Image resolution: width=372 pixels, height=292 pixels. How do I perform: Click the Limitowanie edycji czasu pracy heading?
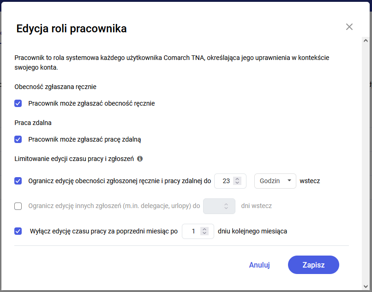74,159
